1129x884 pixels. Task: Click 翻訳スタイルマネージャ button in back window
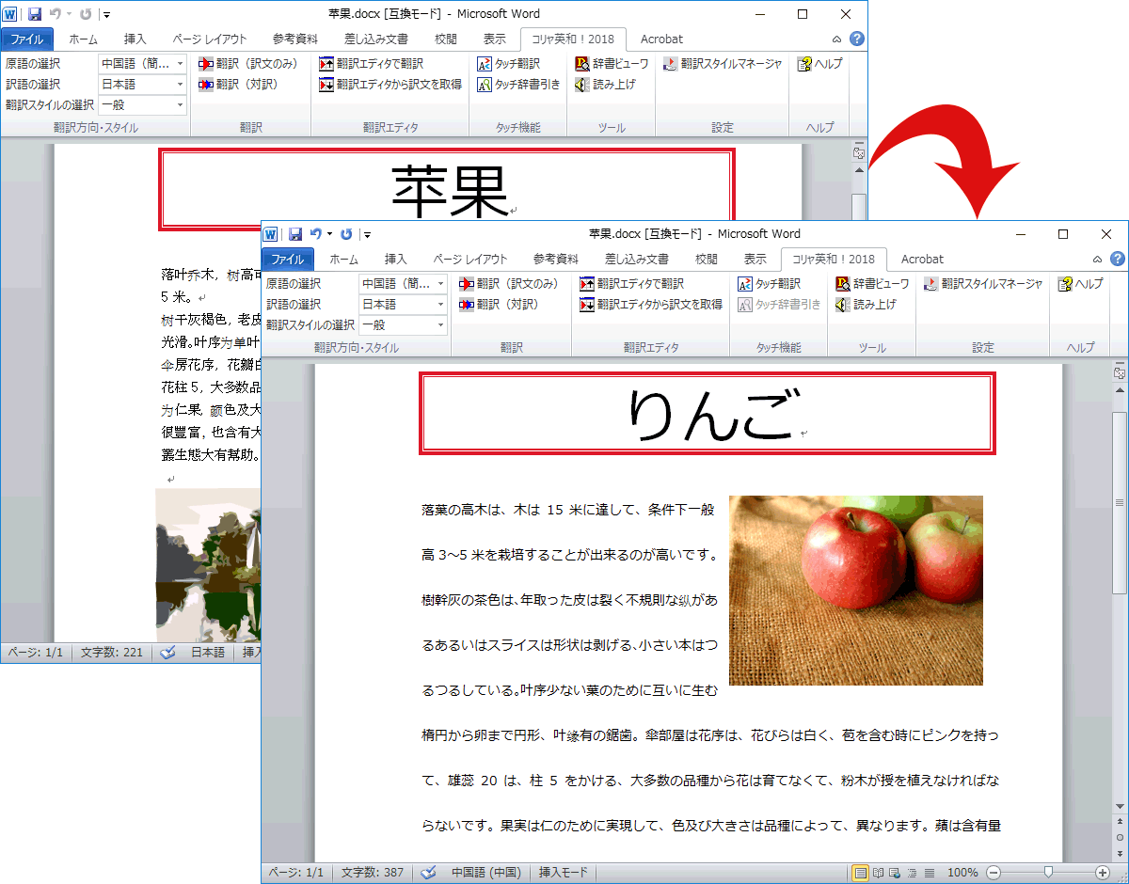coord(723,64)
